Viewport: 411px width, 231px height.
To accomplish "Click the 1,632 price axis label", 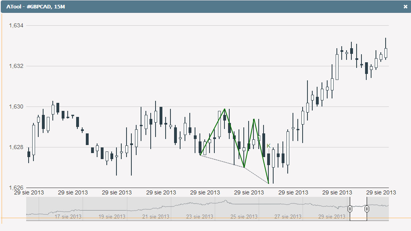I will [16, 66].
